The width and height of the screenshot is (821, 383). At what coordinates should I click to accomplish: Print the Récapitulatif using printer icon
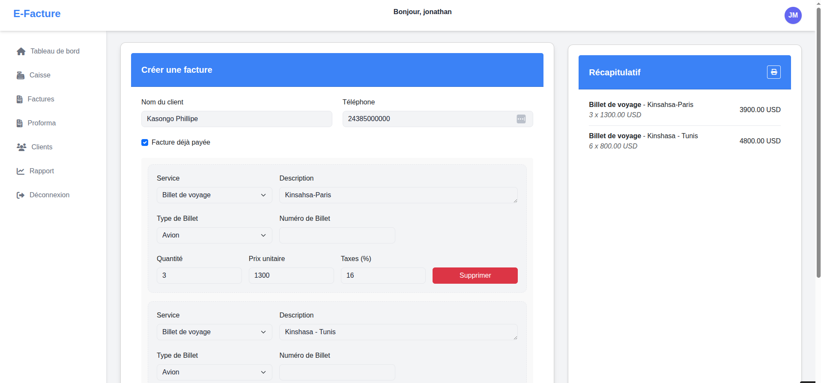tap(773, 72)
